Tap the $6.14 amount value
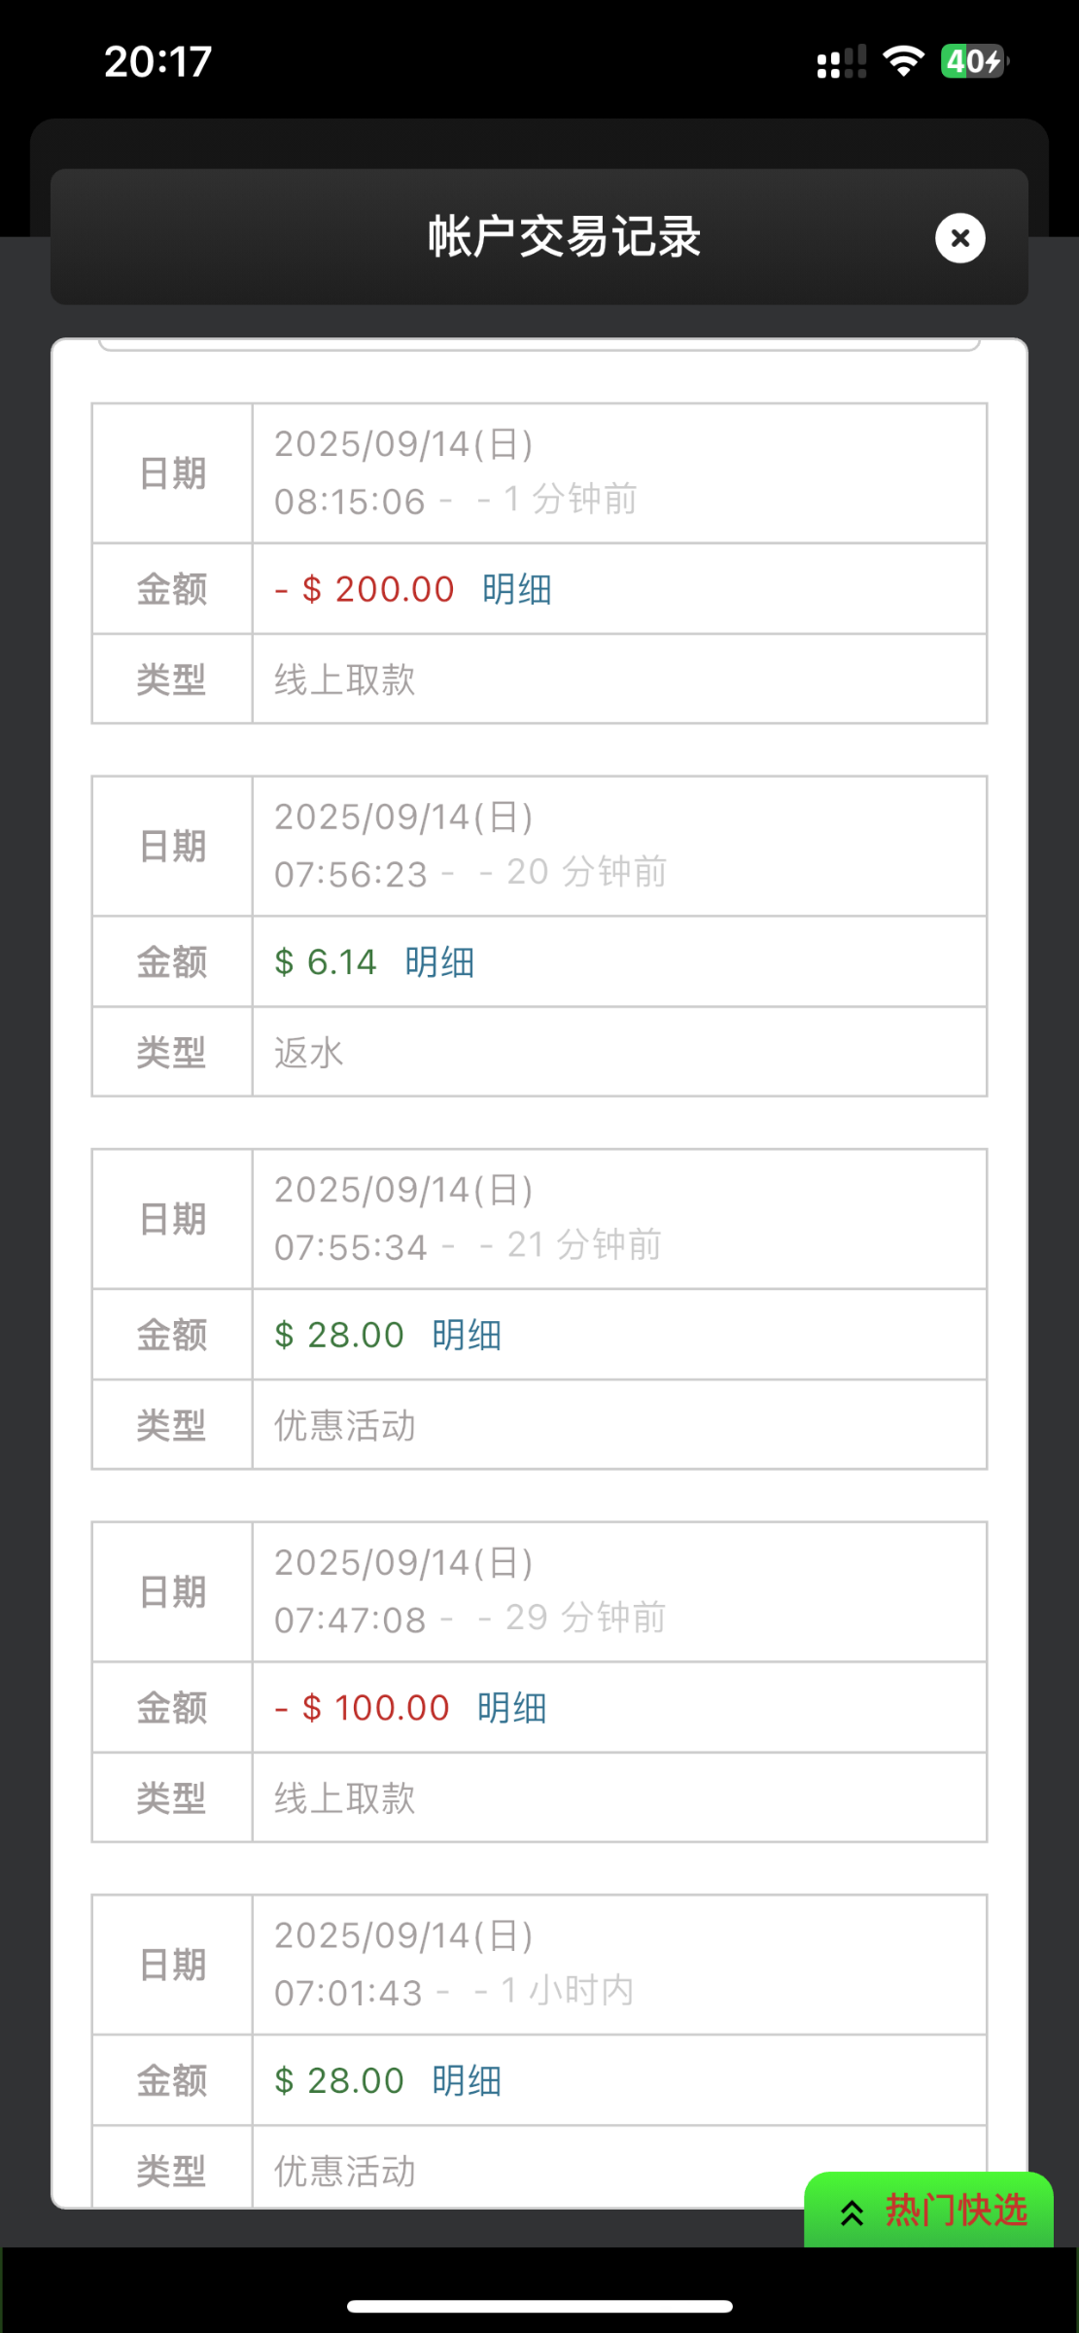The height and width of the screenshot is (2333, 1079). click(326, 962)
